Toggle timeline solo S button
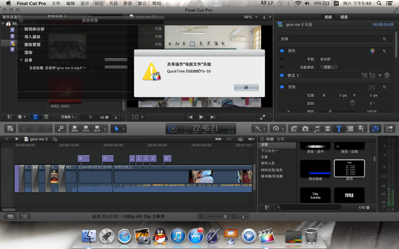This screenshot has height=249, width=399. (240, 139)
